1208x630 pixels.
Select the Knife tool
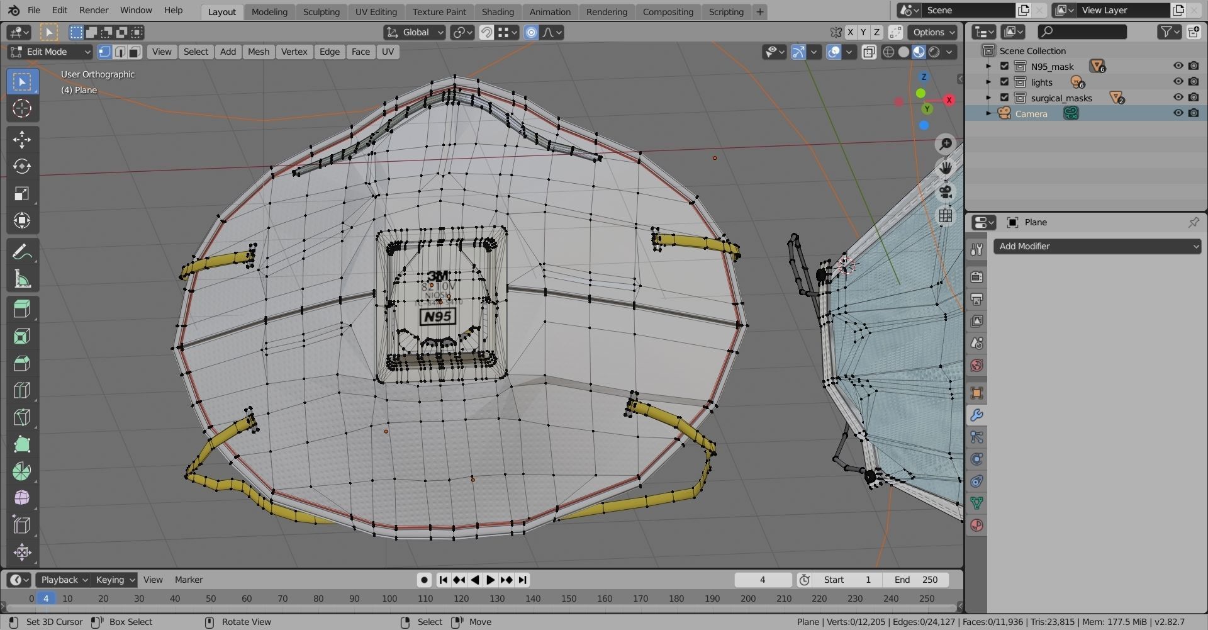pos(22,417)
